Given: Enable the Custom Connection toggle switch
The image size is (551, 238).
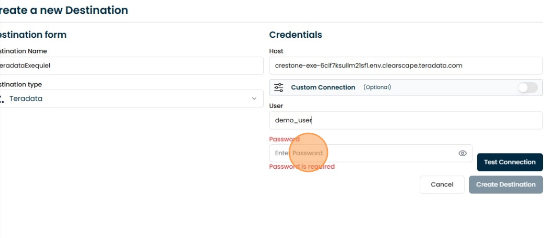Looking at the screenshot, I should click(528, 87).
